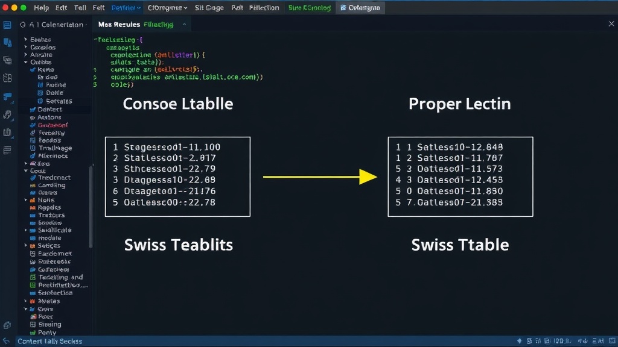The height and width of the screenshot is (347, 618).
Task: Click the green icon beside 'Penly'
Action: (x=33, y=333)
